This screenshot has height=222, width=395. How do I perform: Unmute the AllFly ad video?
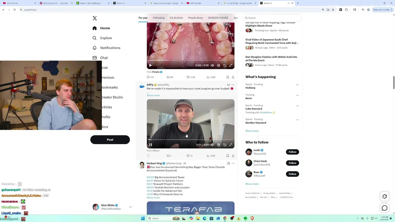tap(212, 145)
